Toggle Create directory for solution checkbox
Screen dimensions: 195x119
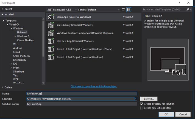[142, 104]
